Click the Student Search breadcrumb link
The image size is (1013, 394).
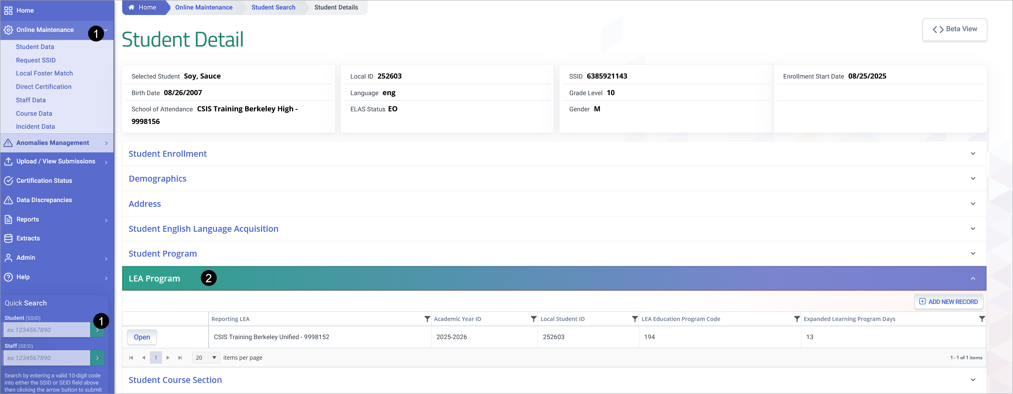tap(273, 8)
